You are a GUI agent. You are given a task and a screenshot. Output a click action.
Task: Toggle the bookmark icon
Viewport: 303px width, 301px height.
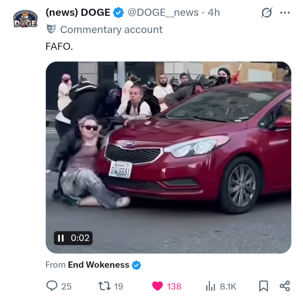pos(263,286)
